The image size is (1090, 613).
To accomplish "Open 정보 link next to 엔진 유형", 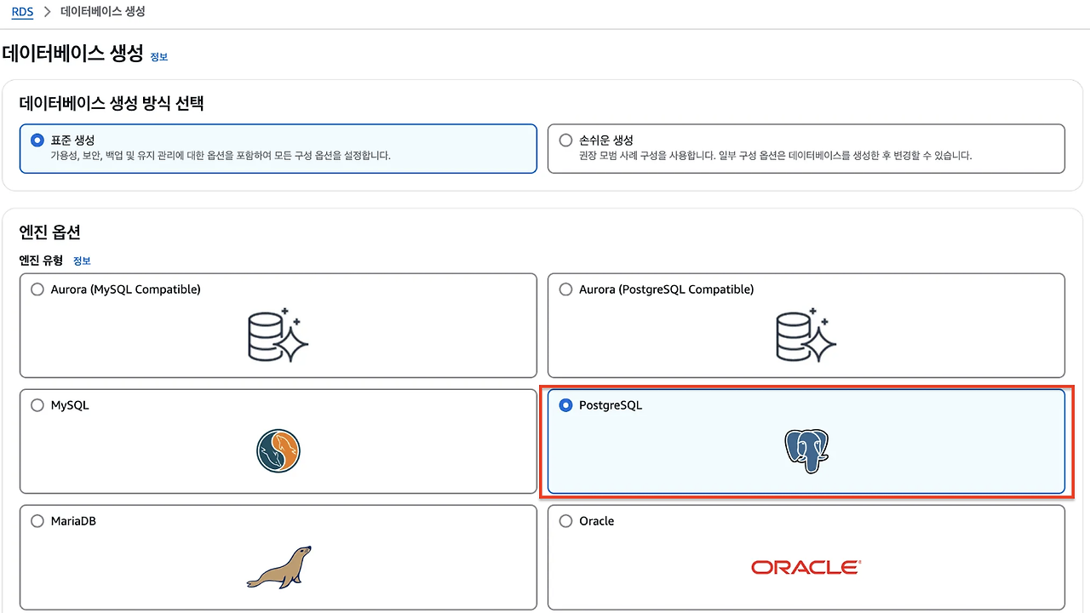I will (x=82, y=261).
